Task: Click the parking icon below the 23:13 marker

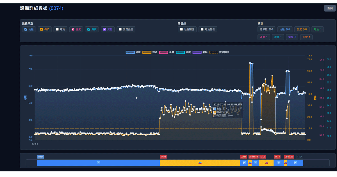Action: coord(279,163)
